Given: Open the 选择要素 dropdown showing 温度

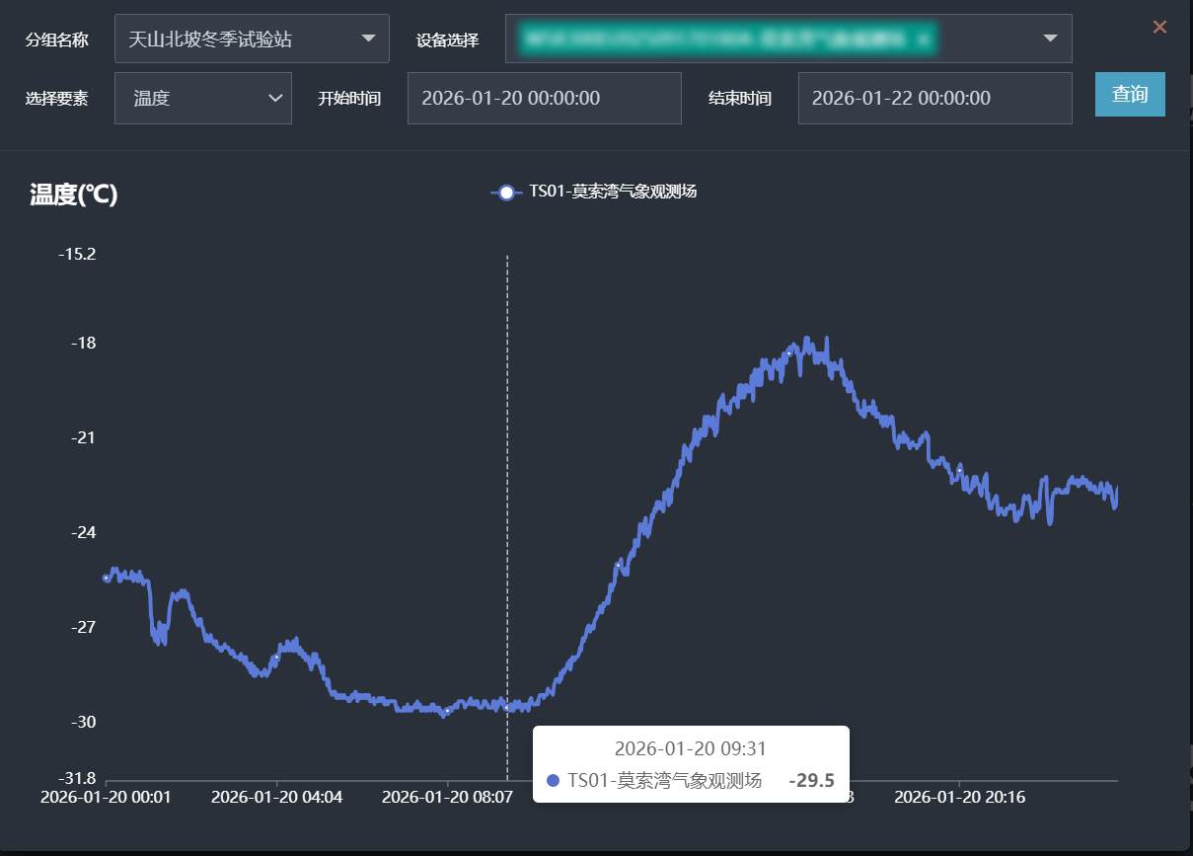Looking at the screenshot, I should (x=202, y=98).
